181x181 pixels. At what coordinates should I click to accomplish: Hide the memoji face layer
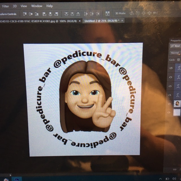click(x=169, y=104)
